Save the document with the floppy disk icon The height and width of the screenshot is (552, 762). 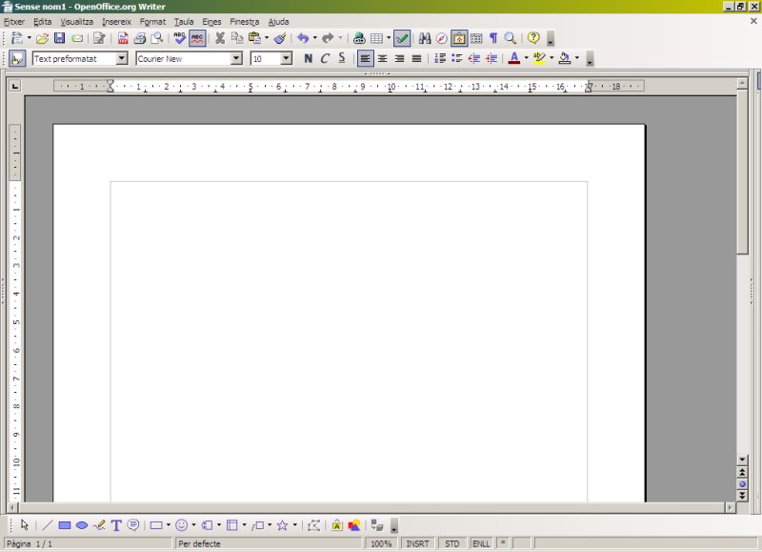coord(59,38)
